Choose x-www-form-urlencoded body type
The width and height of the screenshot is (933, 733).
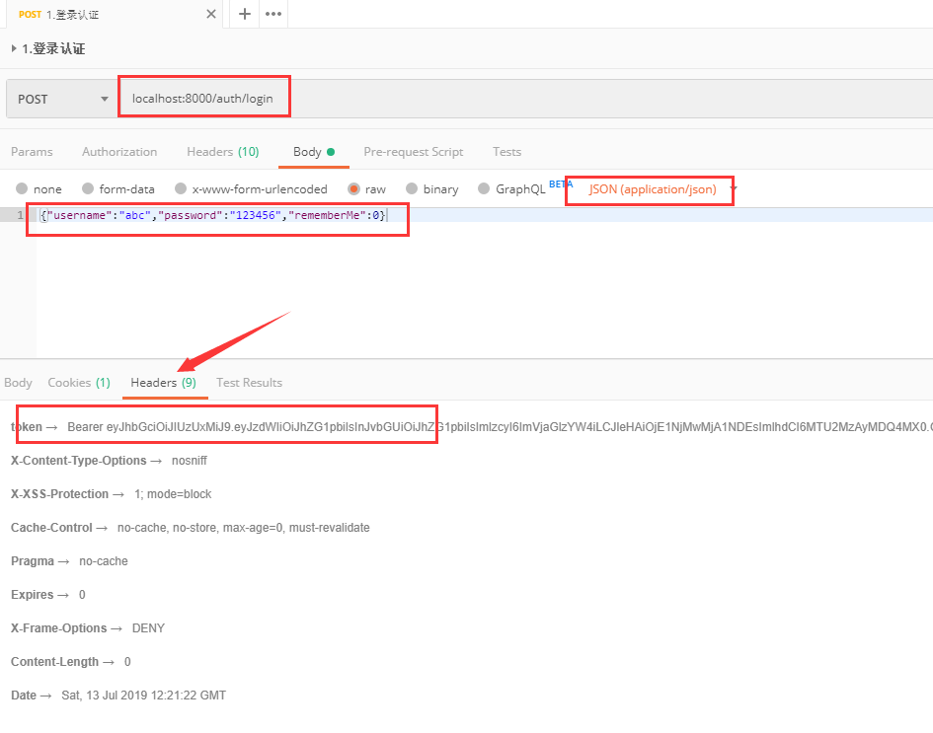point(181,188)
